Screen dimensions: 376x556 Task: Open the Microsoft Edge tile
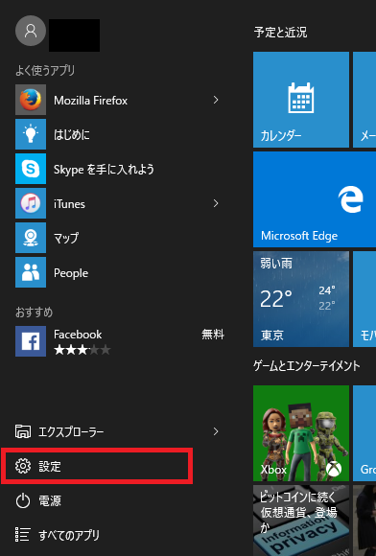click(315, 199)
